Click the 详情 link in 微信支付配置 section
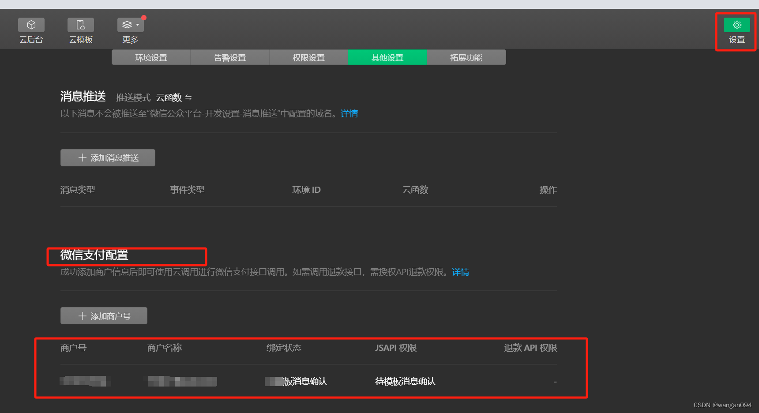759x413 pixels. [x=460, y=272]
